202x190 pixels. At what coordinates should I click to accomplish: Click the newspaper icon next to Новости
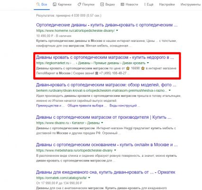tap(122, 4)
